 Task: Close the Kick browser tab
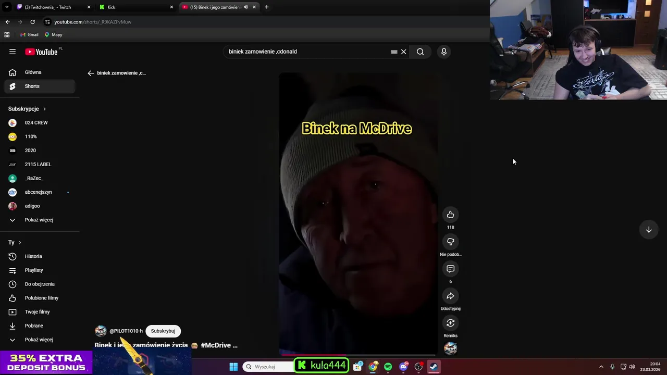pos(171,7)
